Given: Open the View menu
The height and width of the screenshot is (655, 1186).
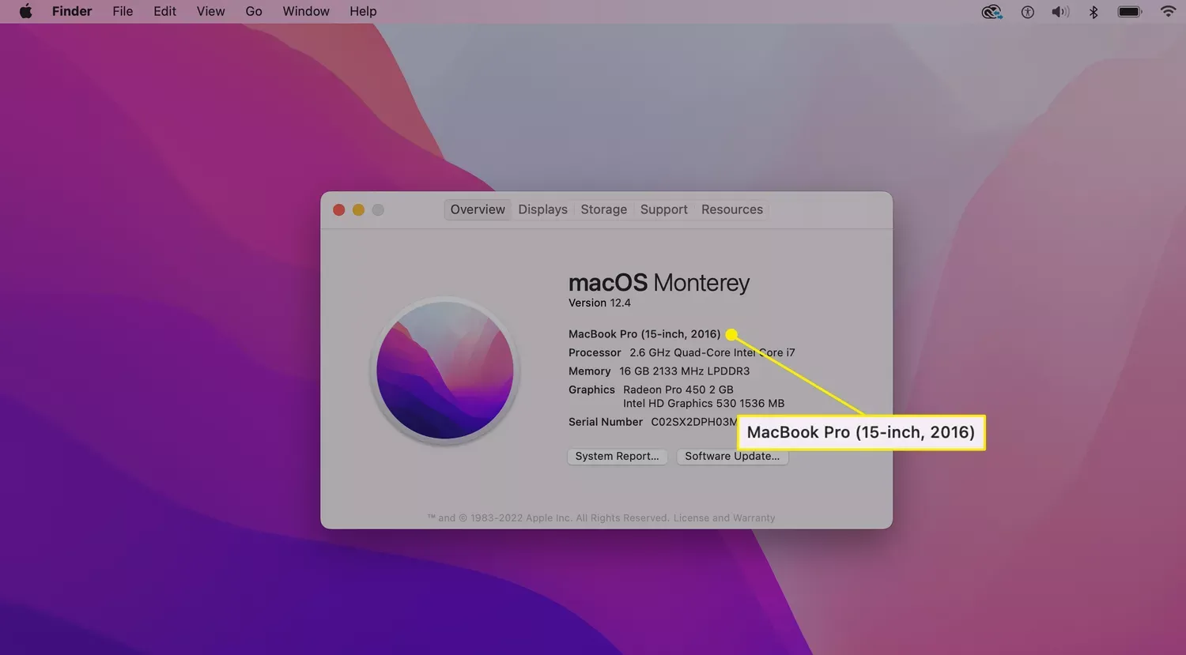Looking at the screenshot, I should coord(210,11).
